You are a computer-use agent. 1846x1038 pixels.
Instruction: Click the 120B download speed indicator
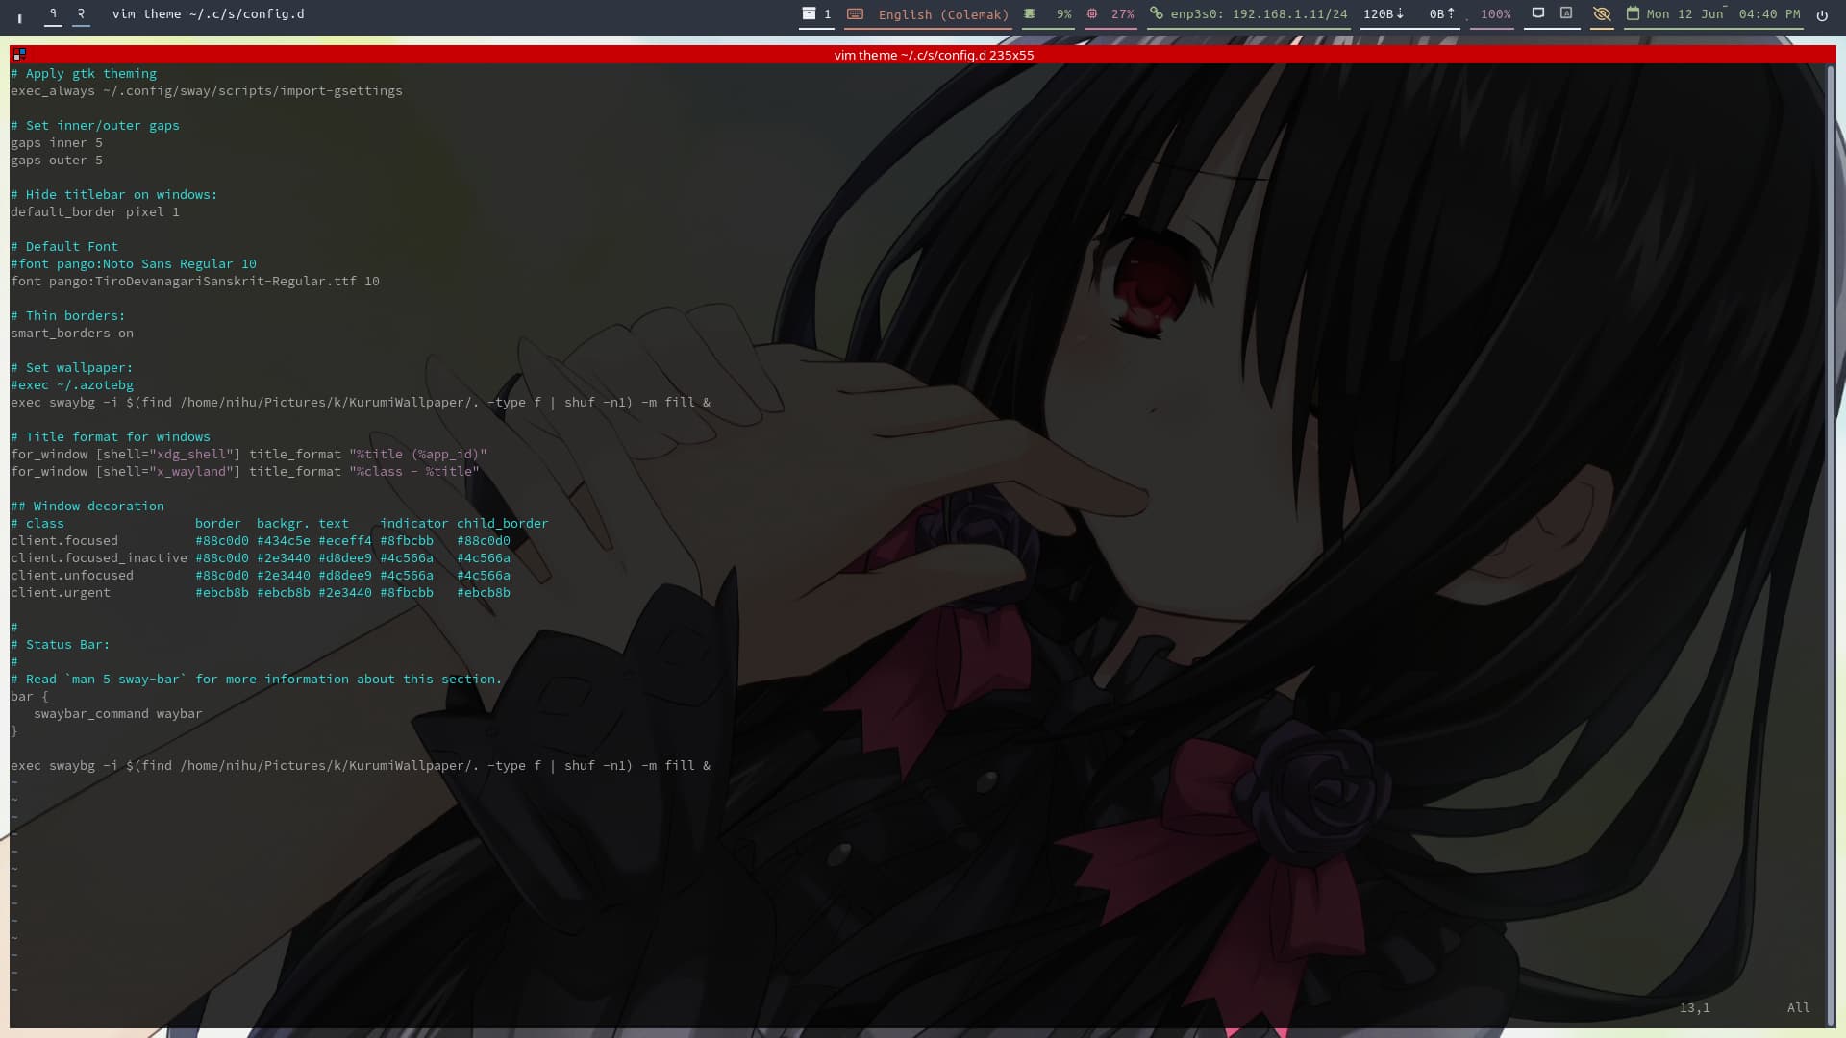coord(1384,14)
